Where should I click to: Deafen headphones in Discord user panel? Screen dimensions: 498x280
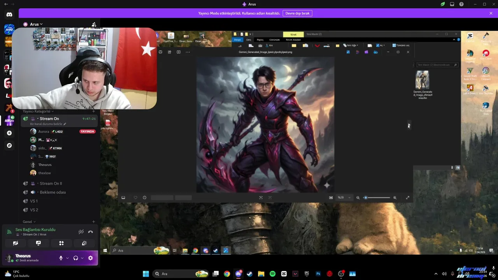[x=75, y=258]
